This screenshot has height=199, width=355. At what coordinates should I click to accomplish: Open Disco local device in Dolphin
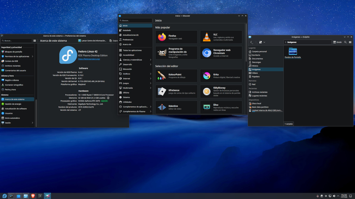[266, 103]
